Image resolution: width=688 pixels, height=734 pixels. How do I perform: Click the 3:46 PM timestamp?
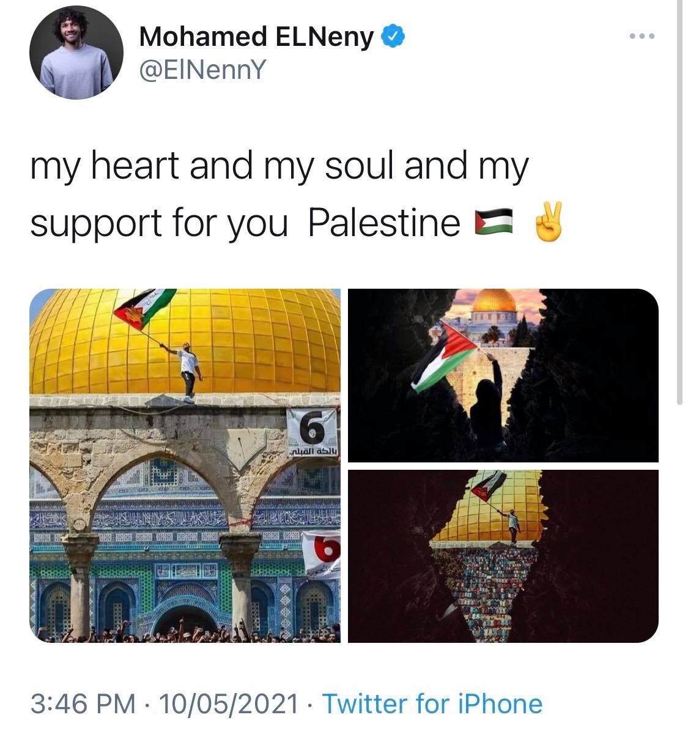click(x=83, y=703)
